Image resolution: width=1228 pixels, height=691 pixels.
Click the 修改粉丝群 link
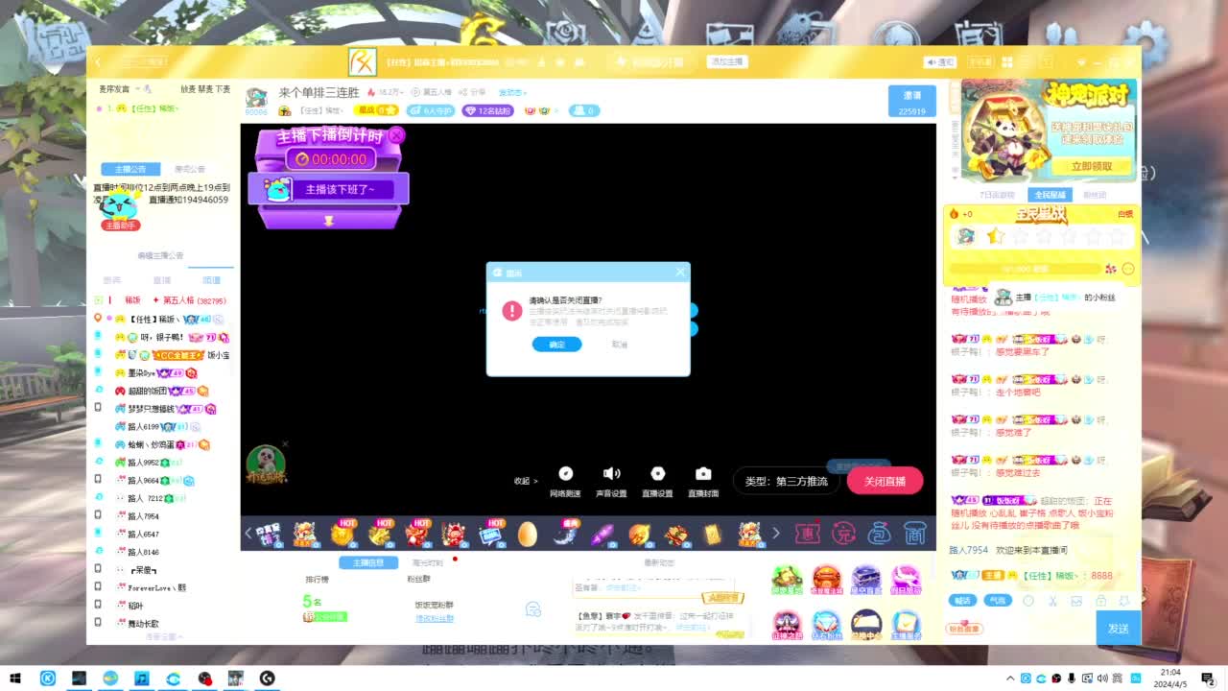tap(434, 619)
